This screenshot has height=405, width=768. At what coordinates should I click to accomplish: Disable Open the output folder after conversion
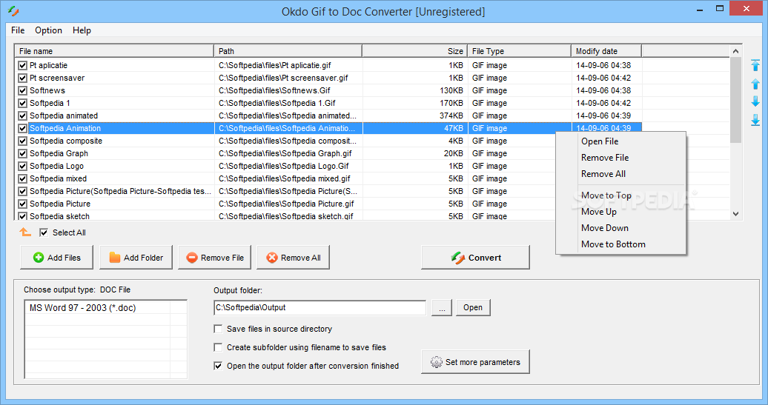point(218,366)
